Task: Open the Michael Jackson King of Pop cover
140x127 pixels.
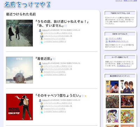Action: point(19,107)
